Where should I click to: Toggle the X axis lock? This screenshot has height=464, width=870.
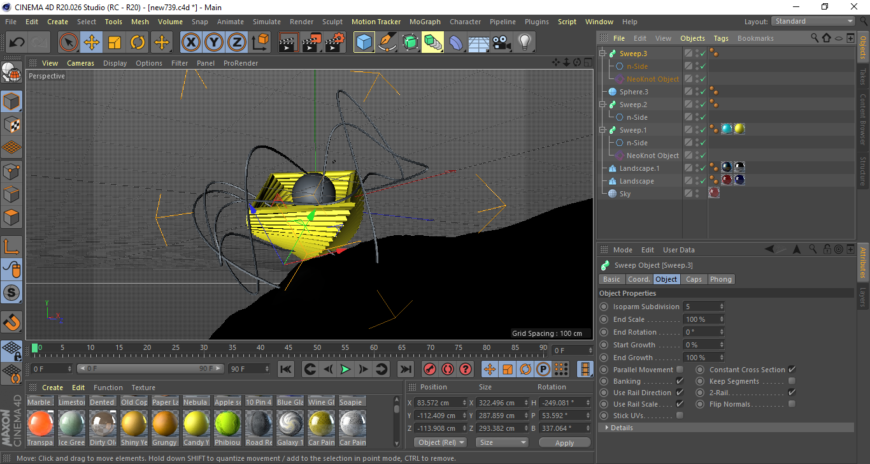190,43
